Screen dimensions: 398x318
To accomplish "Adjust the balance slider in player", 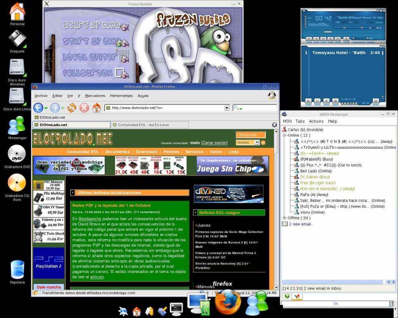I will 361,28.
